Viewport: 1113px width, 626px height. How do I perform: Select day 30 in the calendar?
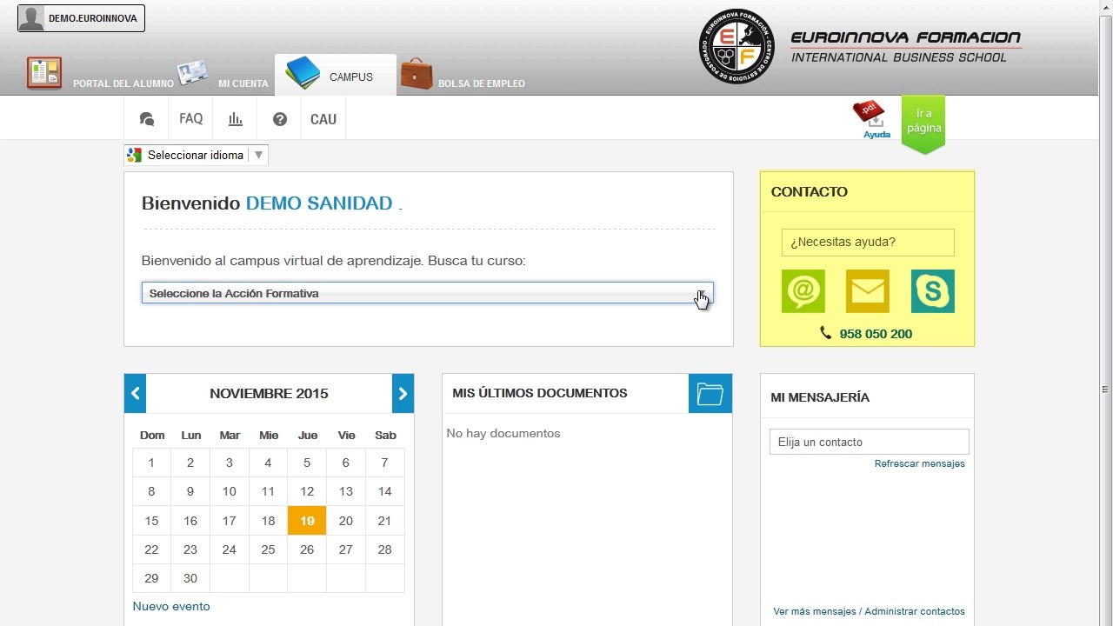[x=190, y=578]
